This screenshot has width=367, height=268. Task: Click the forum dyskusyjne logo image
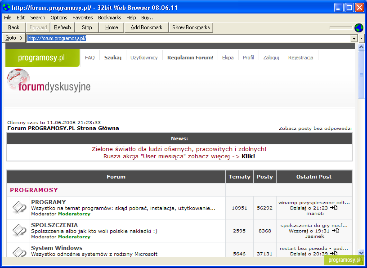tap(49, 81)
